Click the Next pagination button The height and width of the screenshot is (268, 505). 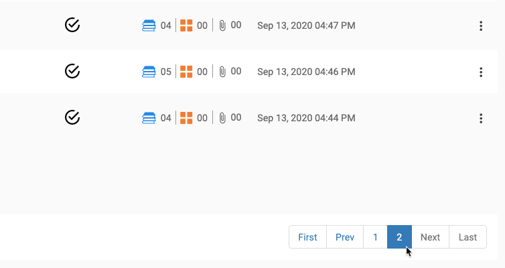(430, 237)
